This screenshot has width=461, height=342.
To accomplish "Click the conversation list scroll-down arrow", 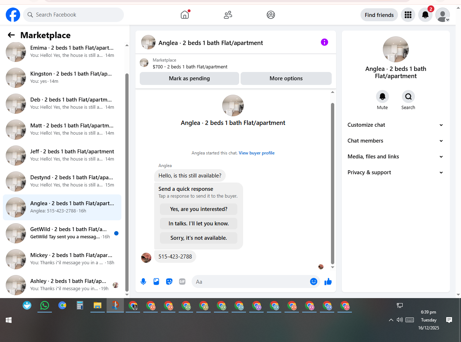I will [x=127, y=294].
